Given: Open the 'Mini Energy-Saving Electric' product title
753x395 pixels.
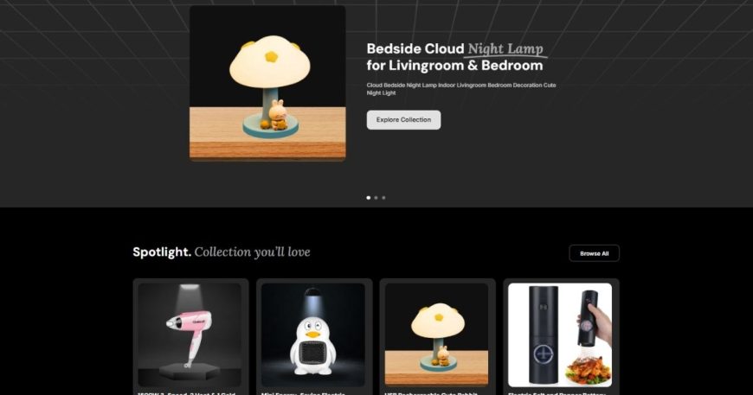Looking at the screenshot, I should pos(303,393).
